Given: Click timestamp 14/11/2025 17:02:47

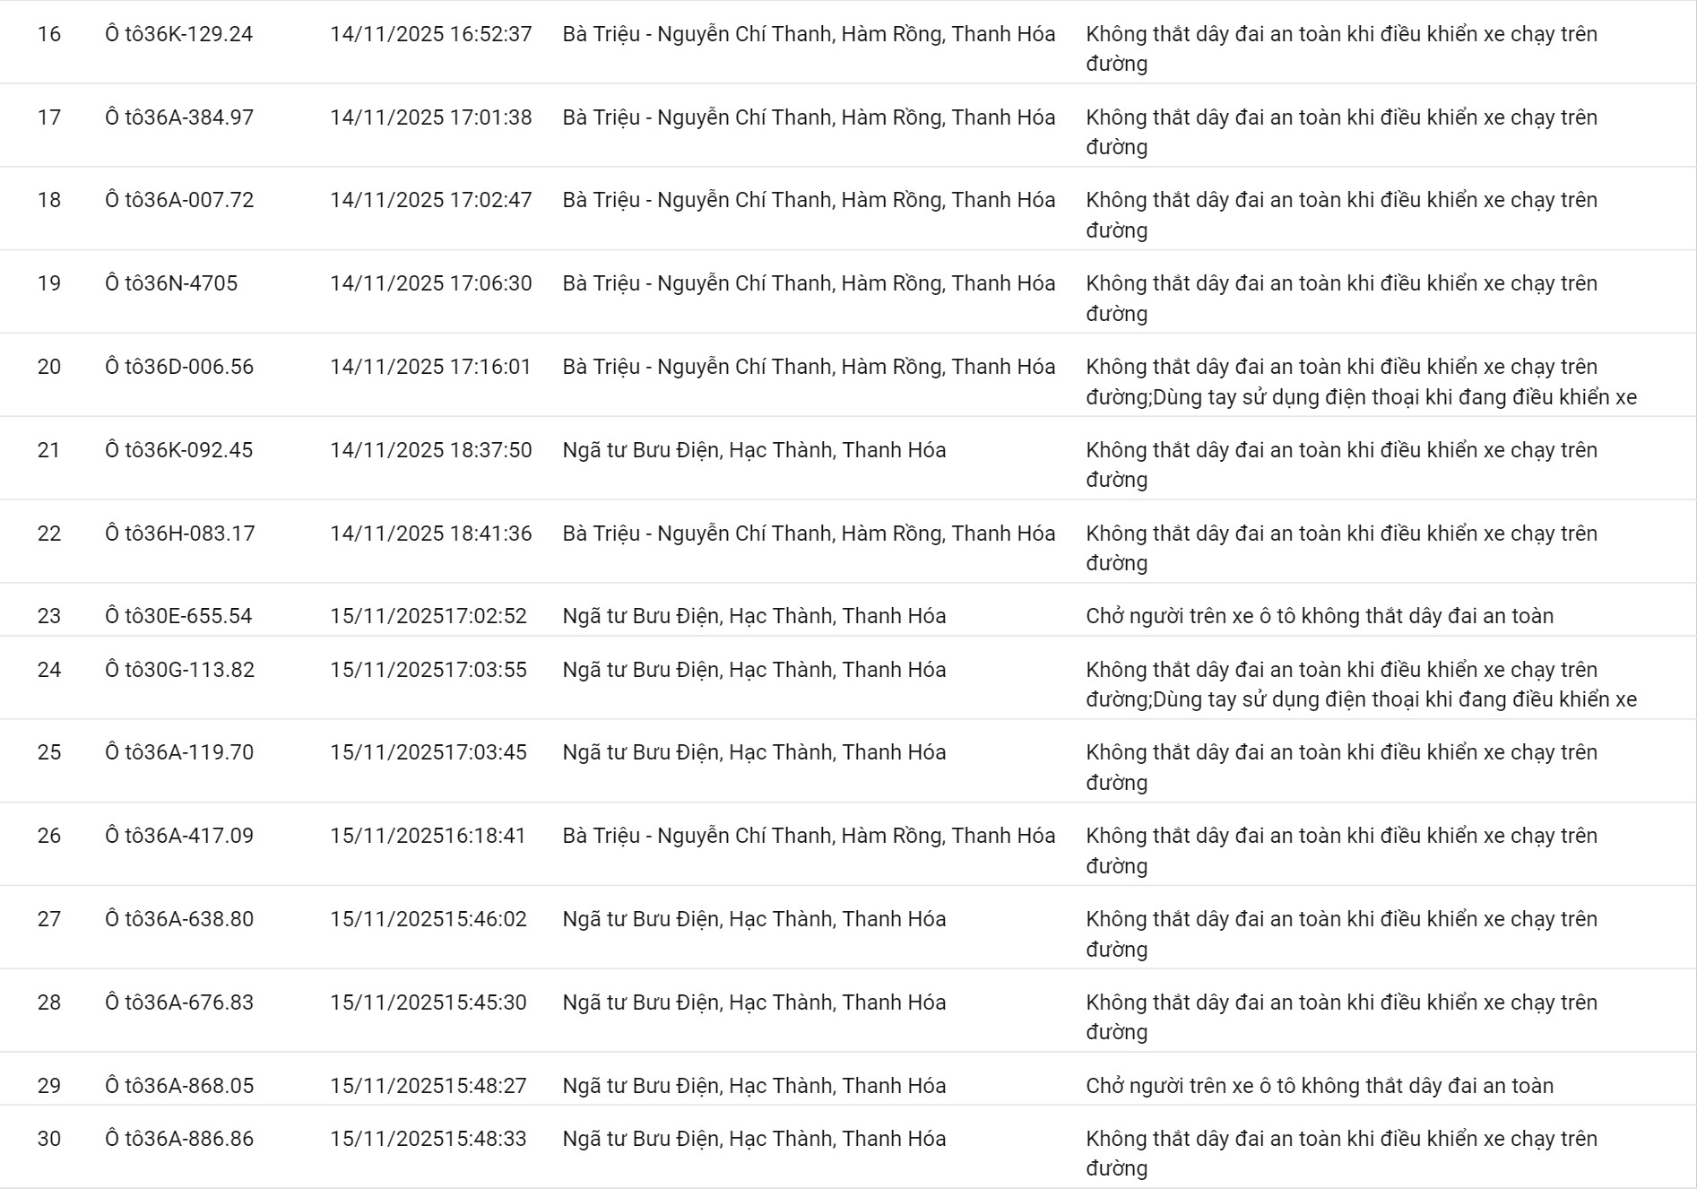Looking at the screenshot, I should (x=430, y=200).
